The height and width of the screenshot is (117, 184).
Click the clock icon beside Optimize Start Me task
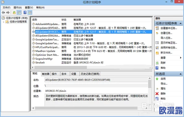click(33, 55)
